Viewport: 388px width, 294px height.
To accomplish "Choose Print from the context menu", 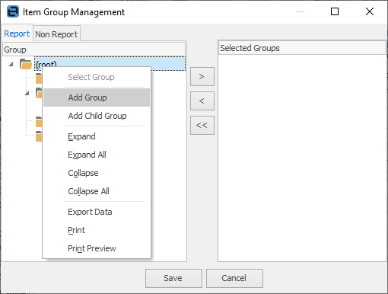I will (x=97, y=230).
